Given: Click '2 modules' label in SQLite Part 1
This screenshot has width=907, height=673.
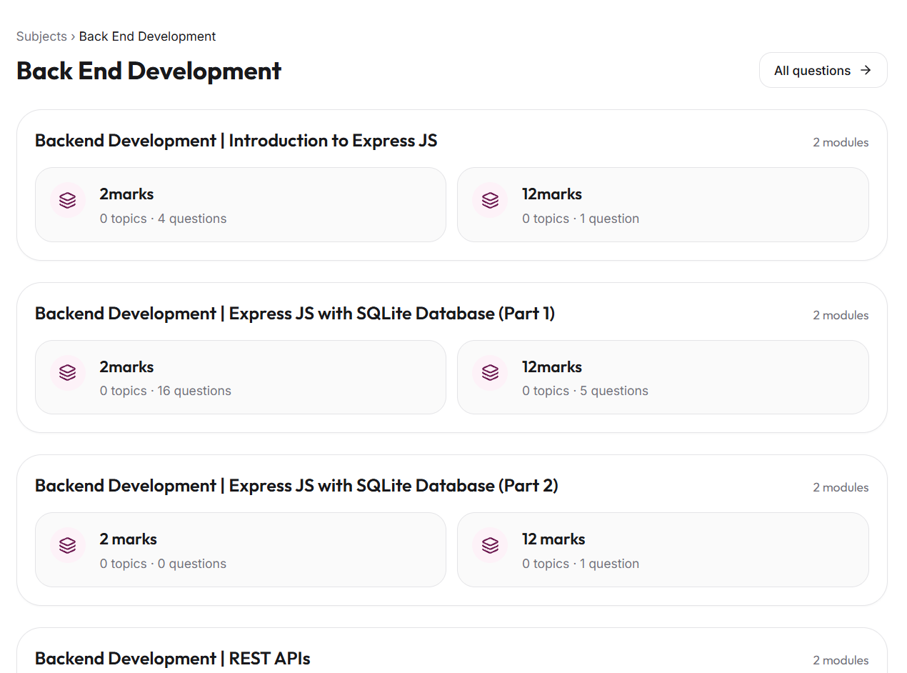Looking at the screenshot, I should [841, 315].
